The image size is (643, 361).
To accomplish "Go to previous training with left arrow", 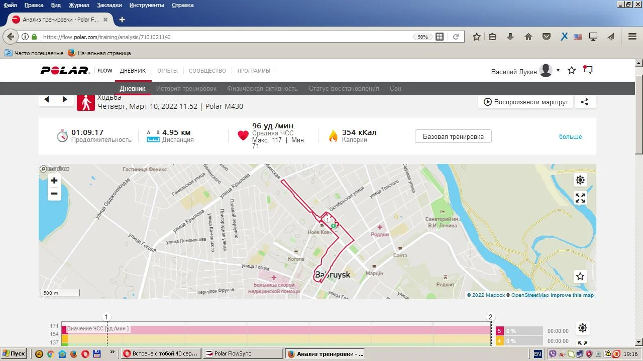I will click(47, 99).
